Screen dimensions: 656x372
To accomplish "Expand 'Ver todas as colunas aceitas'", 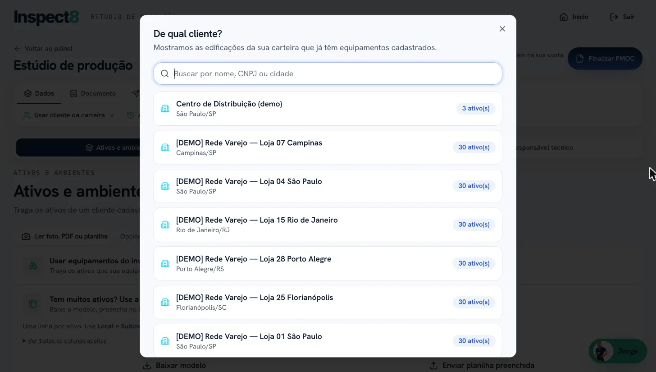I will click(64, 340).
